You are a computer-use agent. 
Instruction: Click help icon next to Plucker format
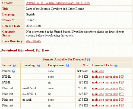pyautogui.click(x=14, y=71)
